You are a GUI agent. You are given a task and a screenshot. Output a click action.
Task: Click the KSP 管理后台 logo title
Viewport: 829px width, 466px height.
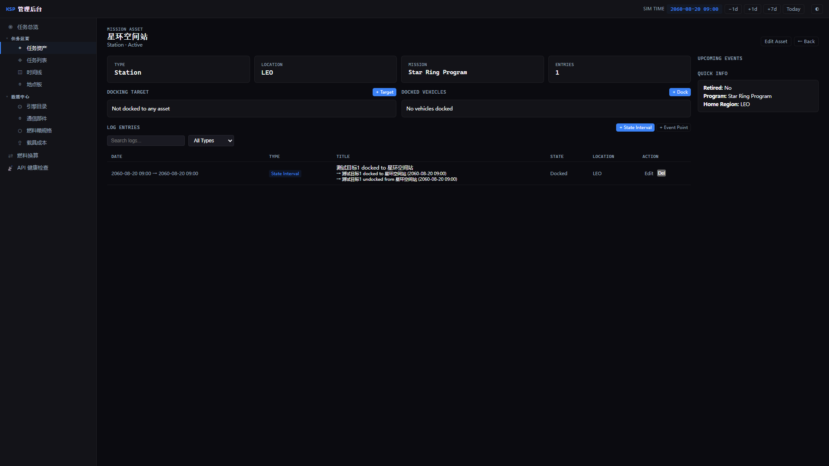click(24, 9)
